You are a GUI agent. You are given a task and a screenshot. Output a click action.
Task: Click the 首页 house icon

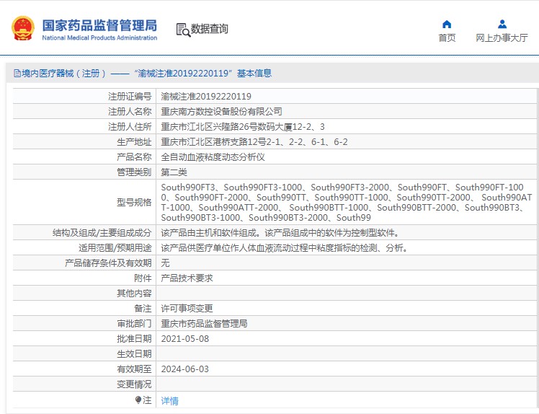[447, 25]
